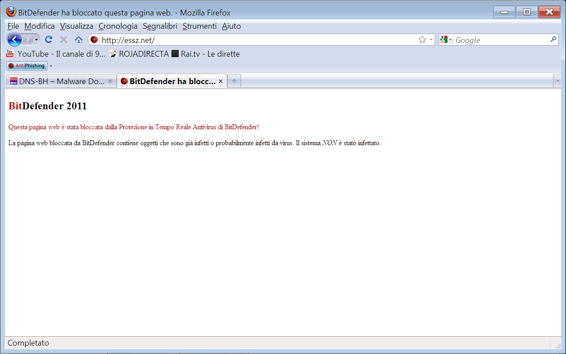
Task: Click the search magnifier icon
Action: [553, 39]
